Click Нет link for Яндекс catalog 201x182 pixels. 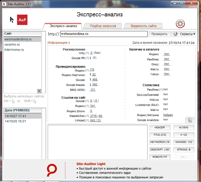click(167, 54)
